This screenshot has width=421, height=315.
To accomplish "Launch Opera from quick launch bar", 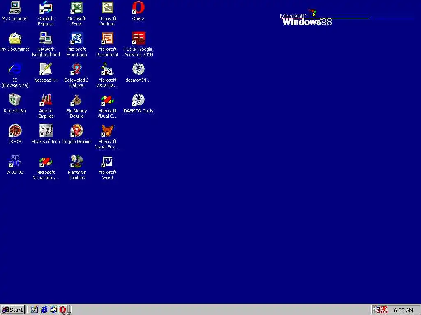I will [x=63, y=310].
